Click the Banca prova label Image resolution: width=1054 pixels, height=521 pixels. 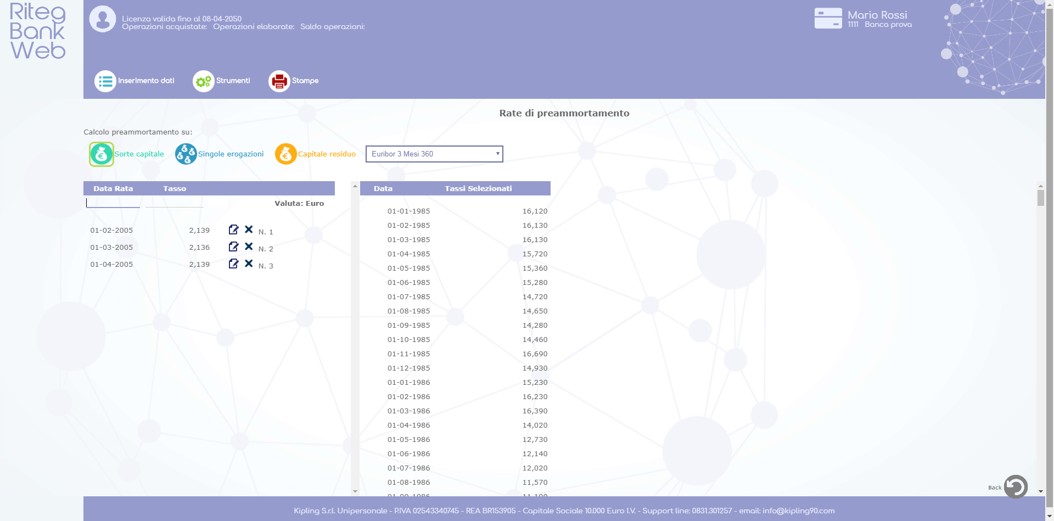pos(888,25)
